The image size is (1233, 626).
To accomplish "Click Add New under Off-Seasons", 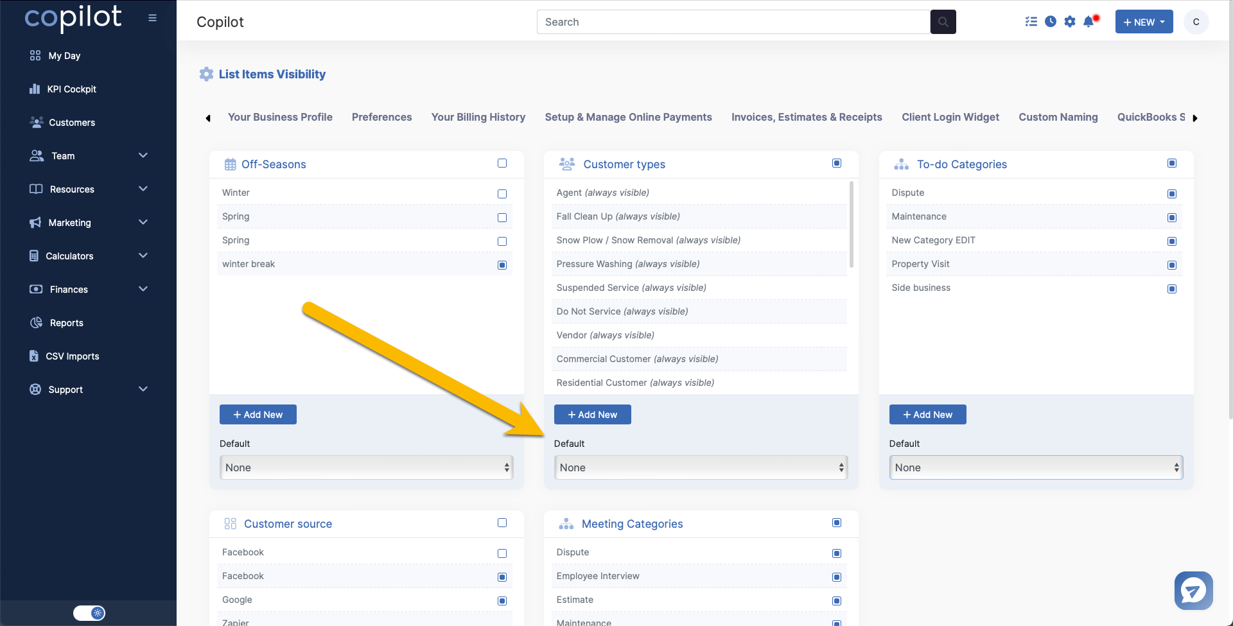I will [258, 415].
